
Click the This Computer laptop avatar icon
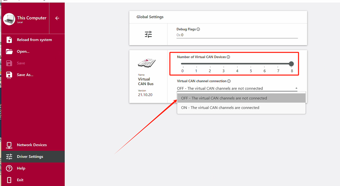point(9,19)
